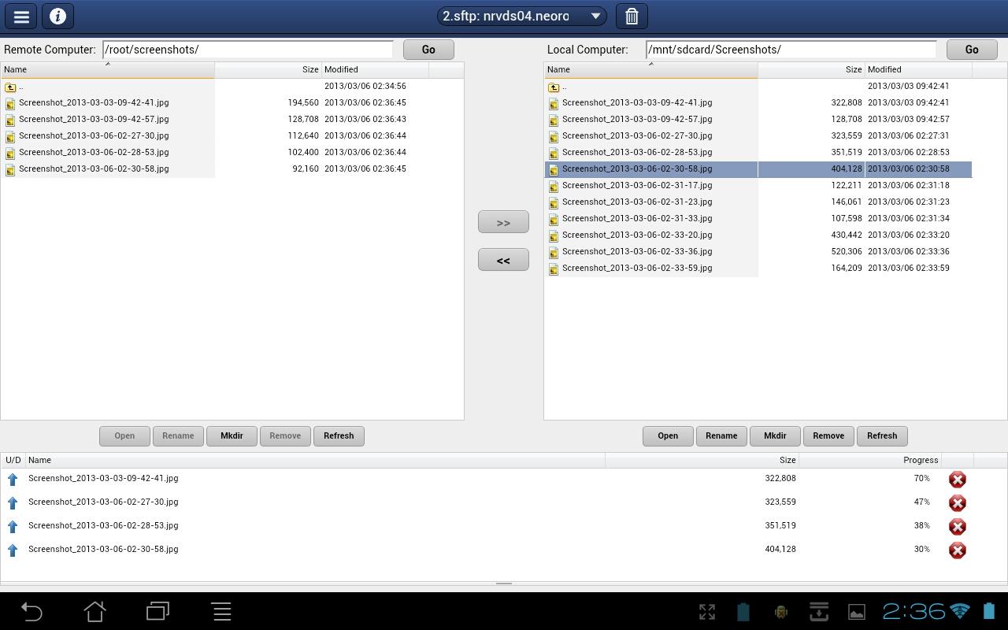Image resolution: width=1008 pixels, height=630 pixels.
Task: Select remote file icon for Screenshot_2013-03-06-02-28-53.jpg
Action: click(x=10, y=153)
